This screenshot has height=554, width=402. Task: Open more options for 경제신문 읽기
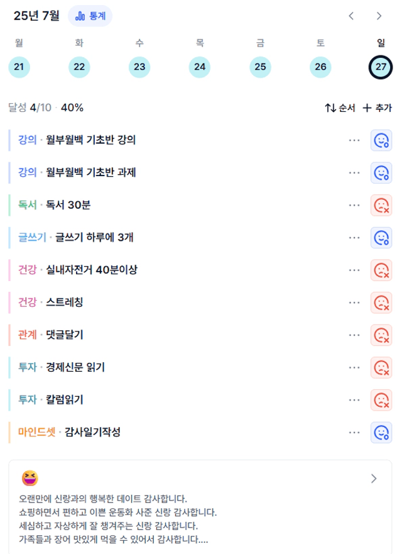(354, 367)
